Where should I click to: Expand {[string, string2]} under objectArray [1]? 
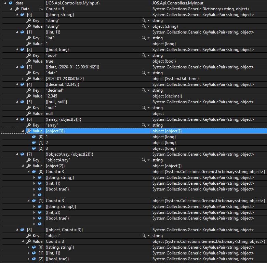click(34, 207)
